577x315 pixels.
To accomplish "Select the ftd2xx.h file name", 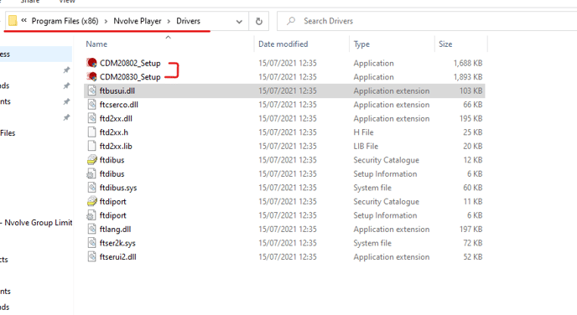I will coord(114,132).
